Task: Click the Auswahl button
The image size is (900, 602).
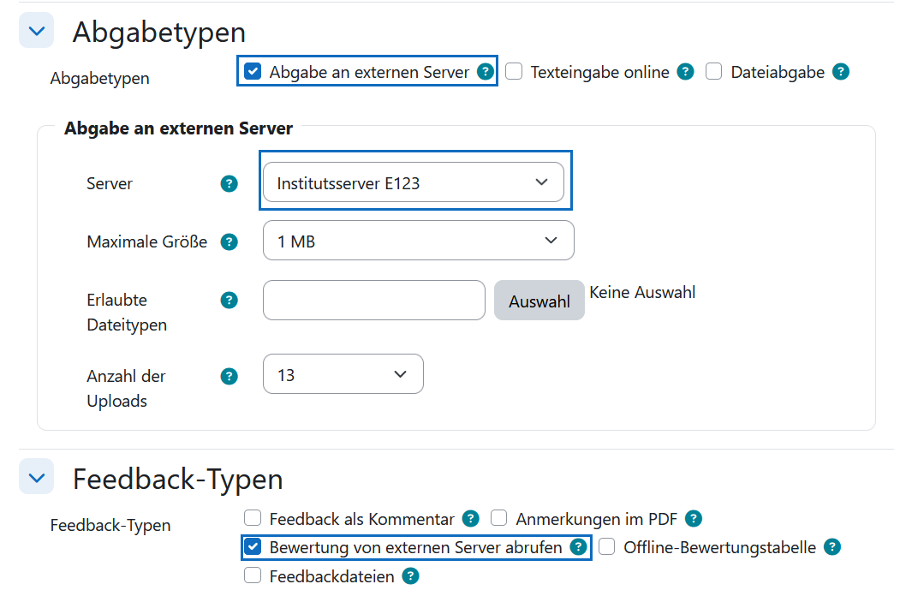Action: click(539, 301)
